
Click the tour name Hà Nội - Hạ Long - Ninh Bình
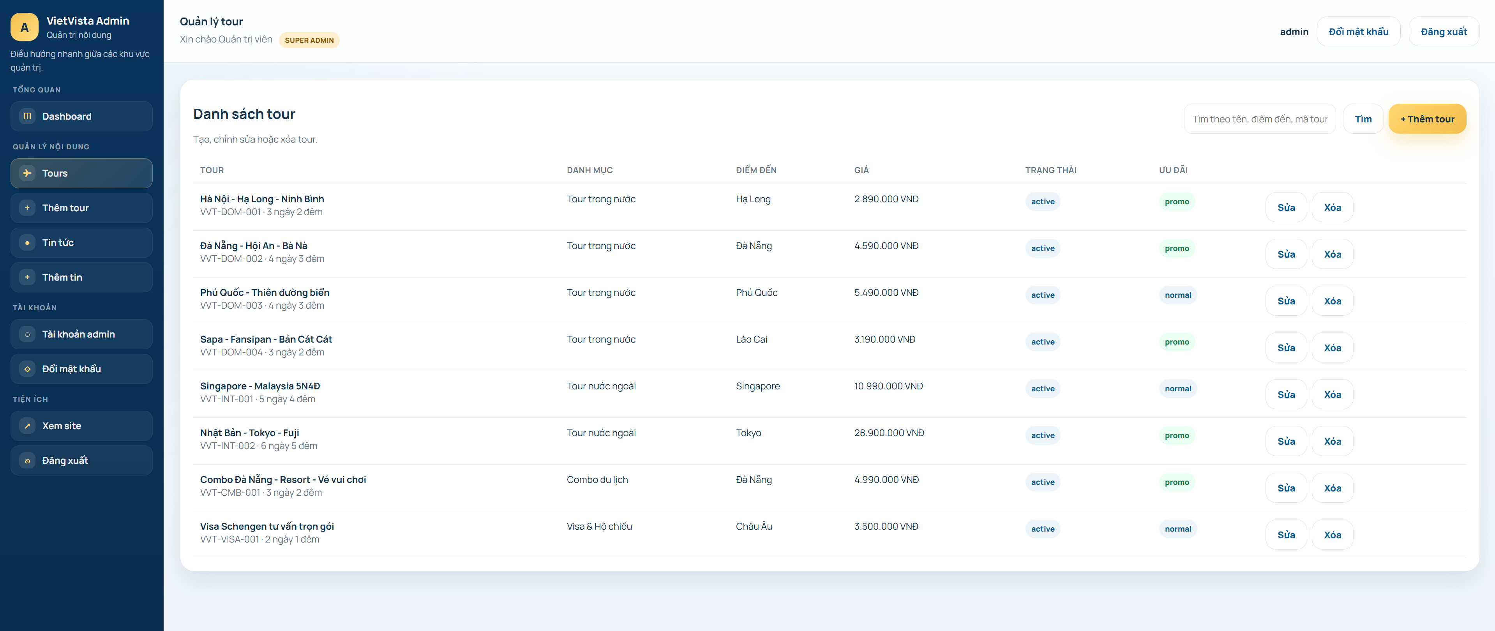tap(262, 199)
